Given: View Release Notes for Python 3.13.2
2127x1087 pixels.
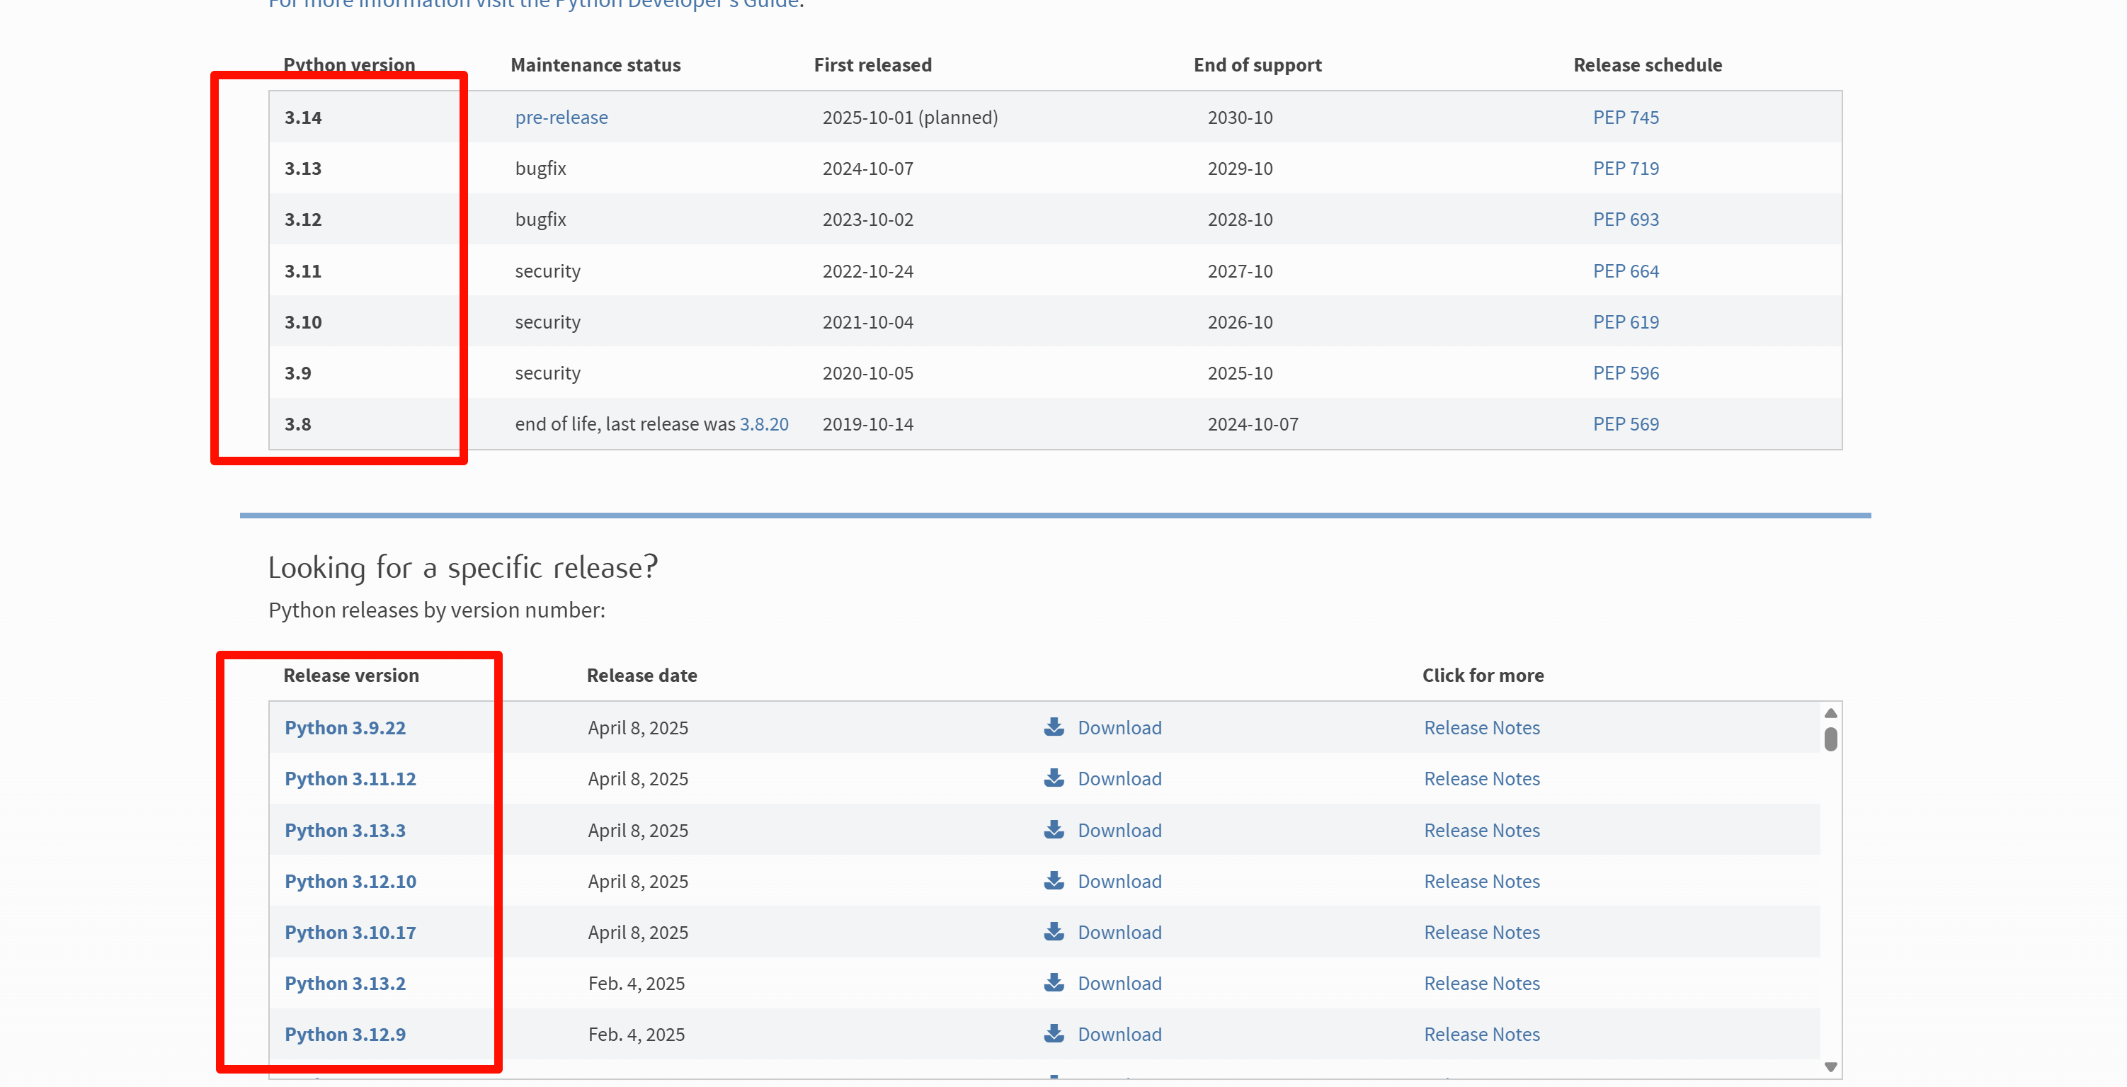Looking at the screenshot, I should pyautogui.click(x=1481, y=984).
